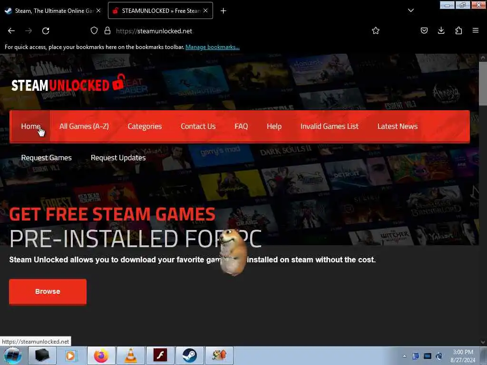Open the rightmost pinned taskbar app icon
This screenshot has width=487, height=365.
pos(219,355)
